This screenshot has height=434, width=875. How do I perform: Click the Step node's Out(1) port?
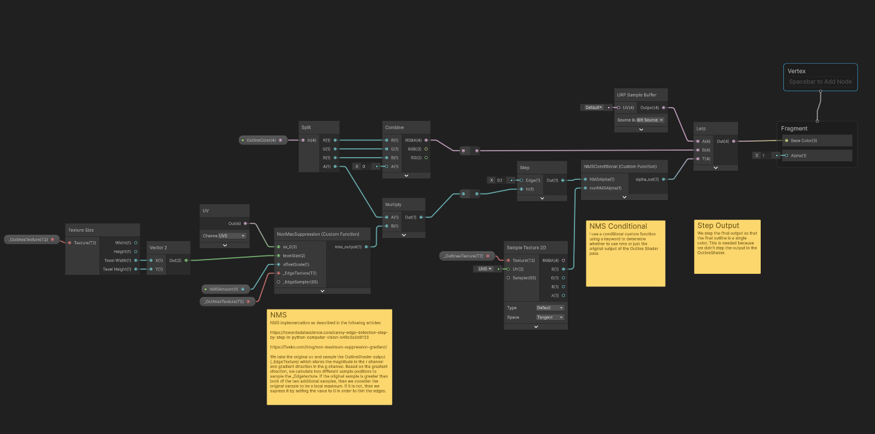(x=563, y=180)
